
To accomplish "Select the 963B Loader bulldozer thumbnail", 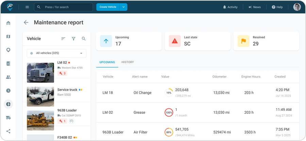I will pos(40,120).
